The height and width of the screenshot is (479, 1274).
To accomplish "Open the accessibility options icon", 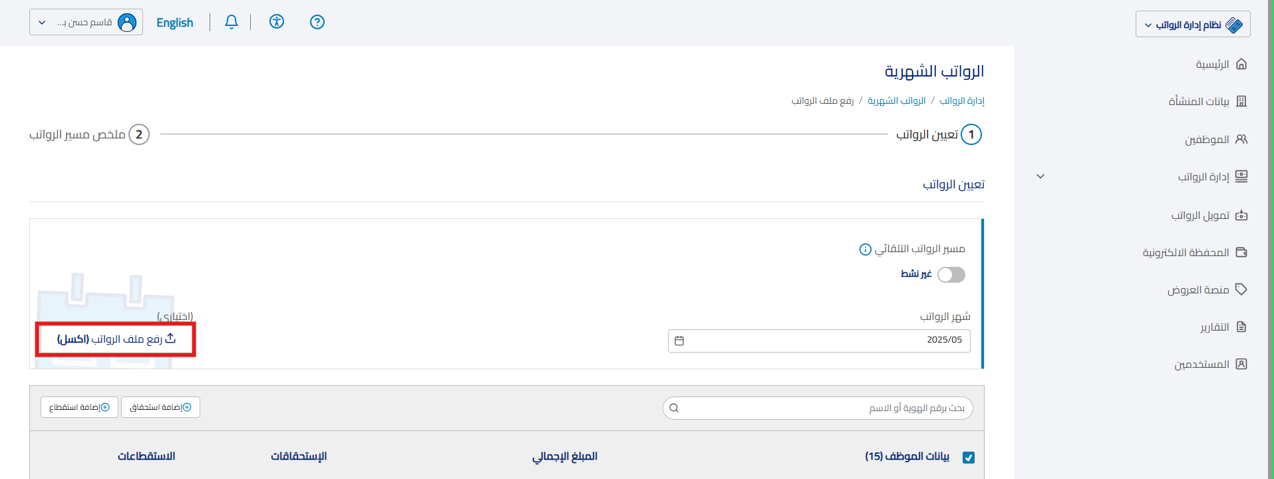I will click(277, 22).
